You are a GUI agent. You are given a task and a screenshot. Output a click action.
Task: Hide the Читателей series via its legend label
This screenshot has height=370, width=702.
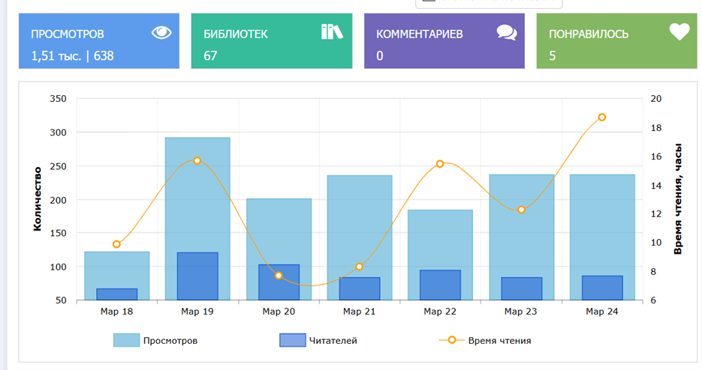click(x=333, y=341)
